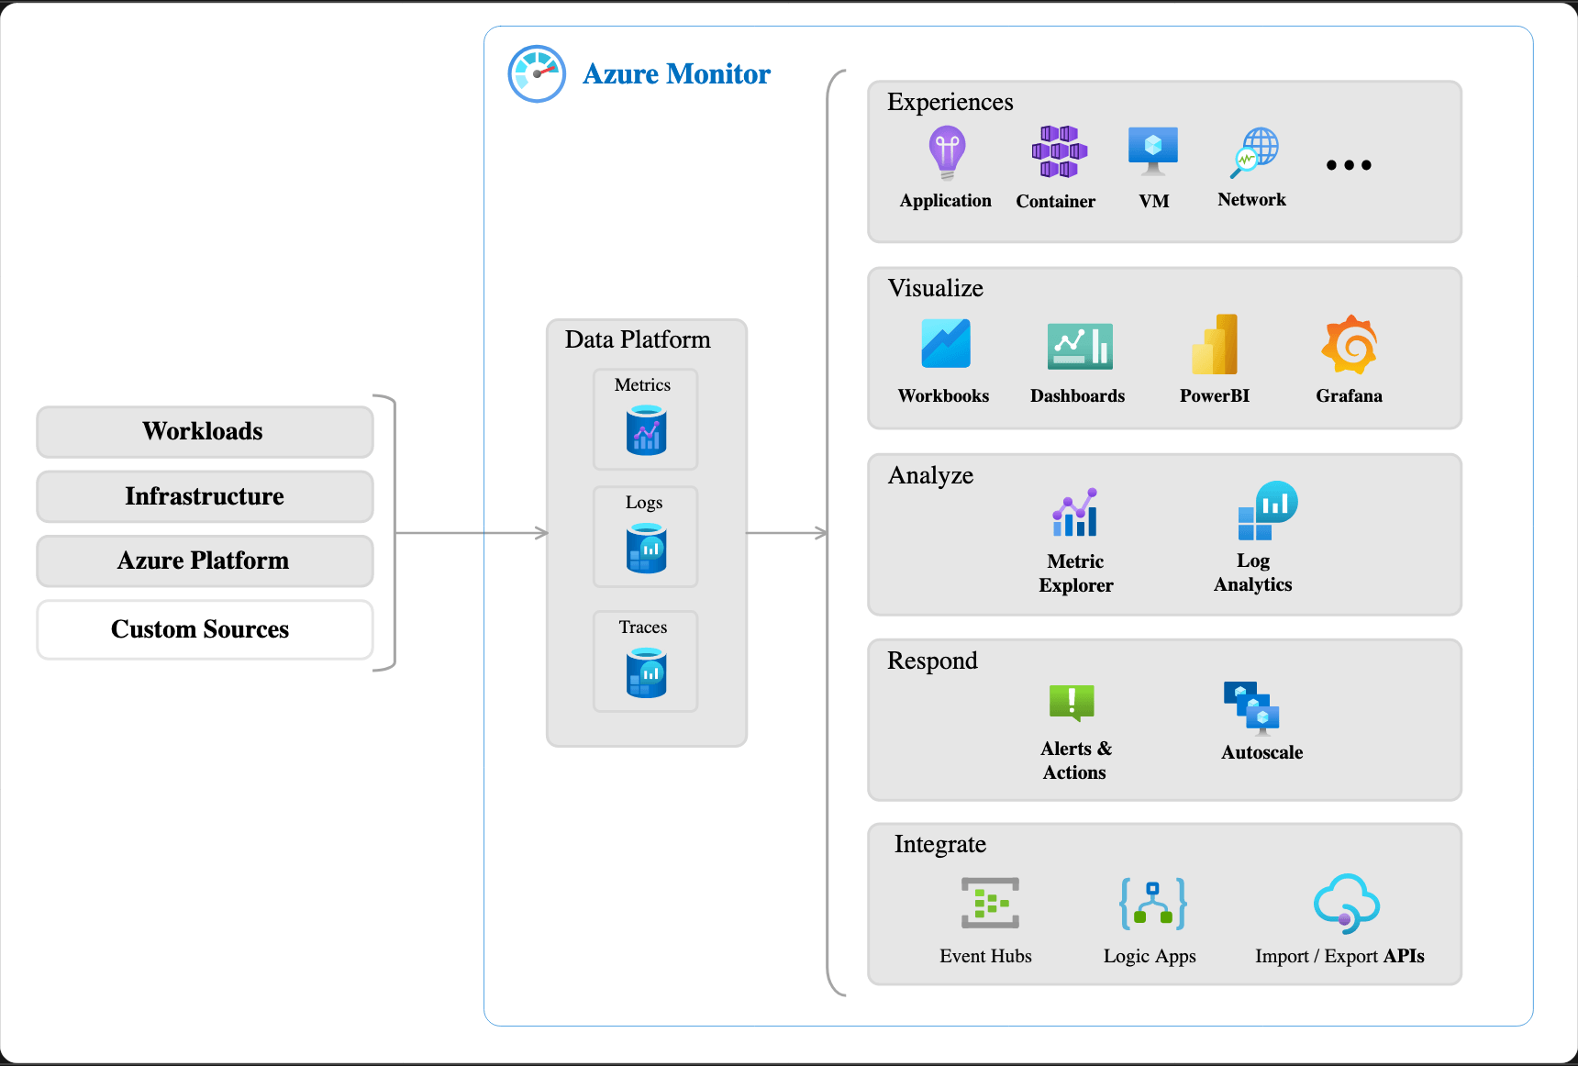Image resolution: width=1578 pixels, height=1066 pixels.
Task: Click the three-dots more experiences icon
Action: (1349, 165)
